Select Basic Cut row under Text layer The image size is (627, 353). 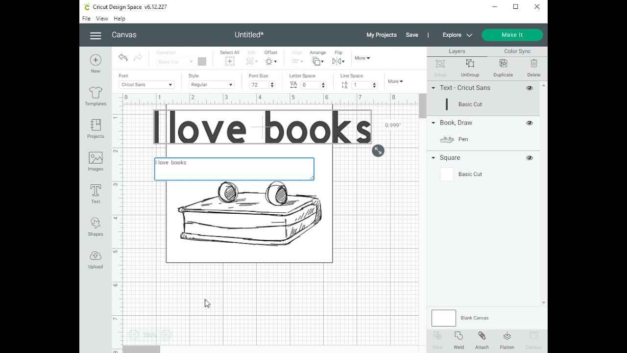pyautogui.click(x=483, y=104)
